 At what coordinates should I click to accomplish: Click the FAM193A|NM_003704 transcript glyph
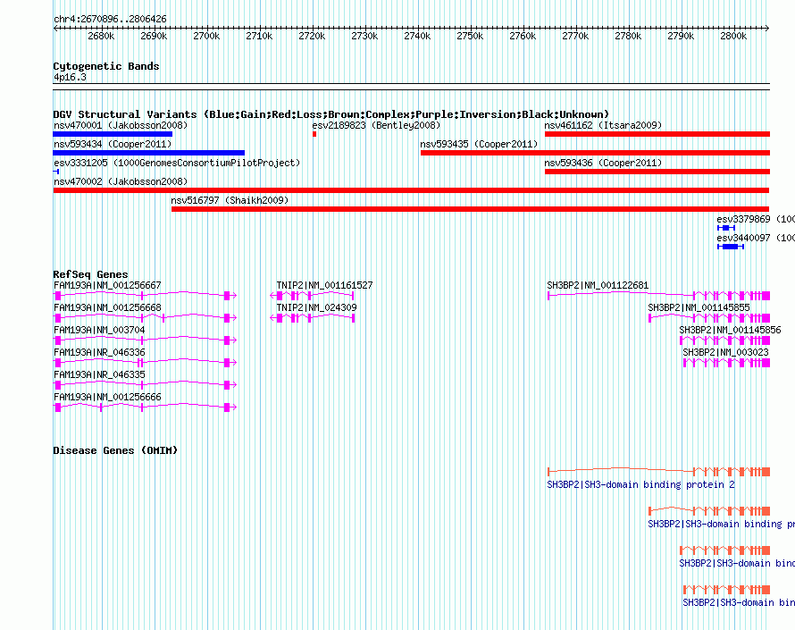[x=145, y=340]
